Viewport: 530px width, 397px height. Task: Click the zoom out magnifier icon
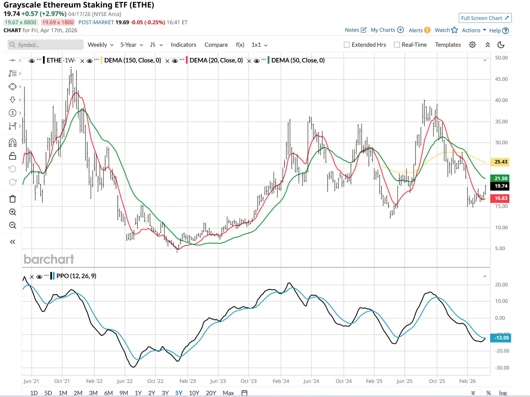pyautogui.click(x=12, y=225)
